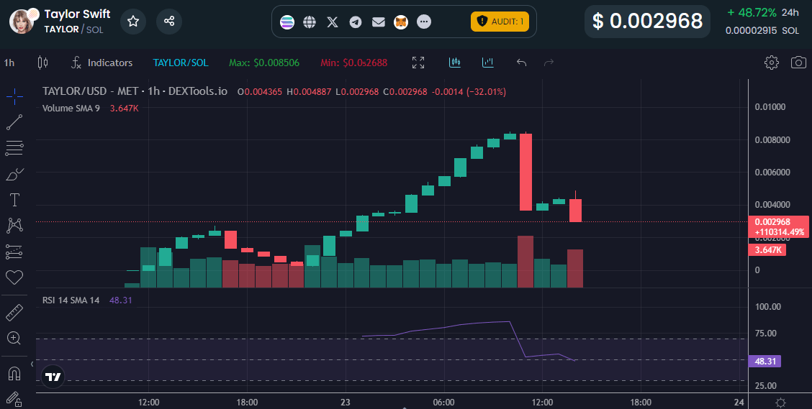Switch pair to TAYLOR/SOL
812x409 pixels.
[181, 63]
